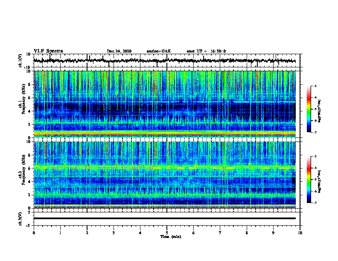Click the time axis tick label "0"
The image size is (338, 261).
34,233
